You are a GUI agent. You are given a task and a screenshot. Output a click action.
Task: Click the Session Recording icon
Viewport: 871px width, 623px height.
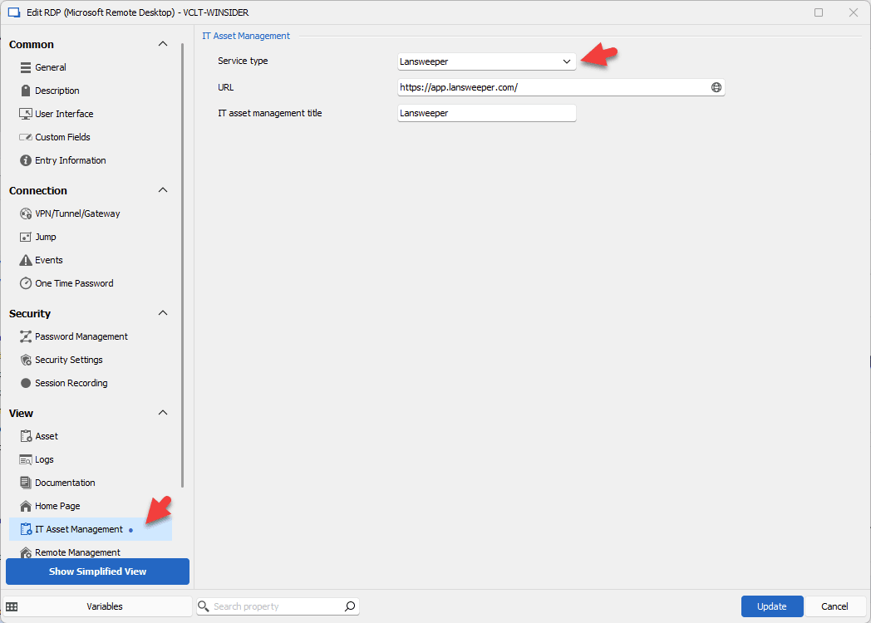26,383
